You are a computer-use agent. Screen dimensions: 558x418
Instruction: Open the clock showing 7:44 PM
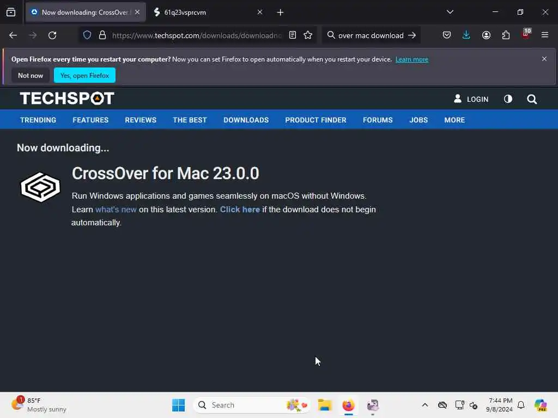pos(499,405)
